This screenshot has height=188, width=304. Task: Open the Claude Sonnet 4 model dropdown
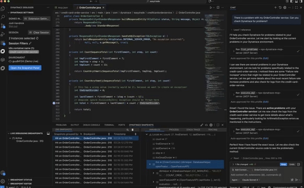251,180
